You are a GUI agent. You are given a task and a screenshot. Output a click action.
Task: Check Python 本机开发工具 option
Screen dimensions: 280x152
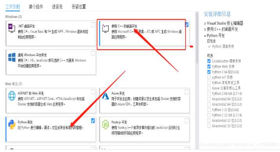coord(209,83)
